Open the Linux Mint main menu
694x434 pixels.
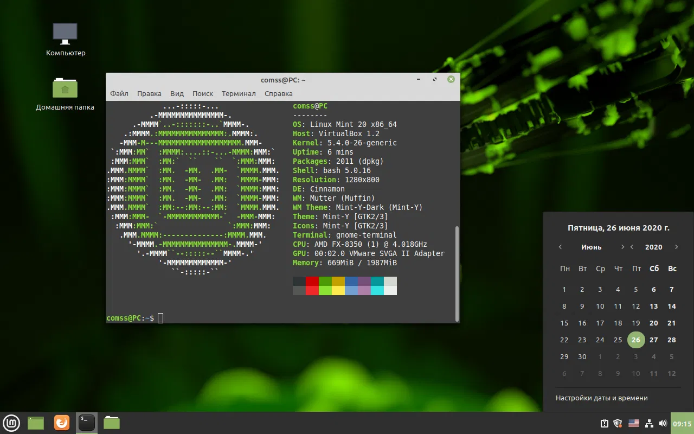tap(11, 423)
